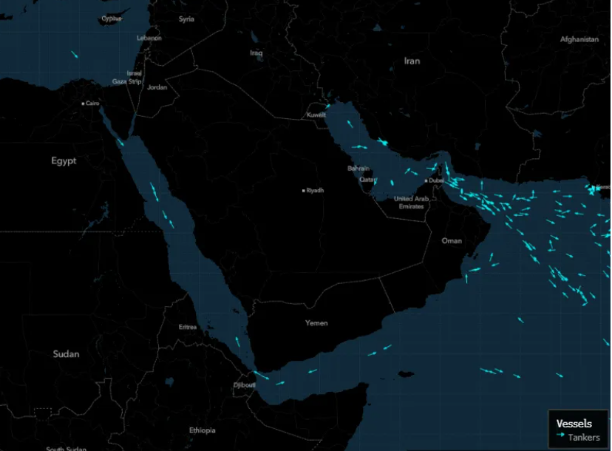The image size is (612, 451).
Task: Click the Syria country label
Action: [x=186, y=19]
